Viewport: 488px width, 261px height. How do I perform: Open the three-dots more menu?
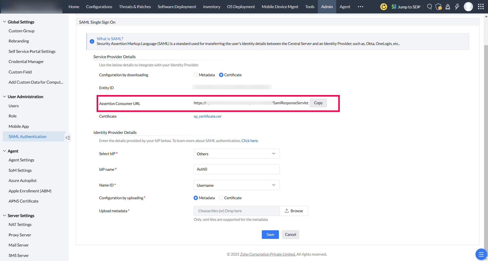360,7
